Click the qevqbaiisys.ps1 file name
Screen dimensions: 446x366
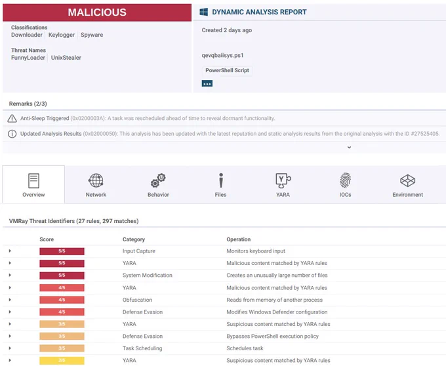pyautogui.click(x=223, y=55)
